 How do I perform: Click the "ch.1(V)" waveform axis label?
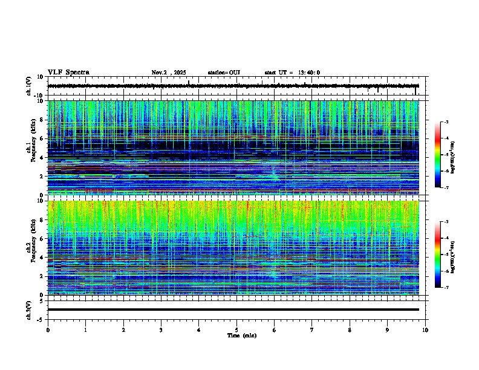coord(28,86)
